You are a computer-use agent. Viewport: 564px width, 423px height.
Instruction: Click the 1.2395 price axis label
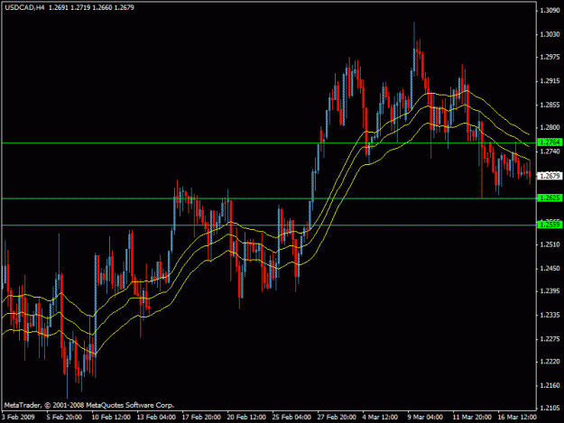pyautogui.click(x=550, y=291)
